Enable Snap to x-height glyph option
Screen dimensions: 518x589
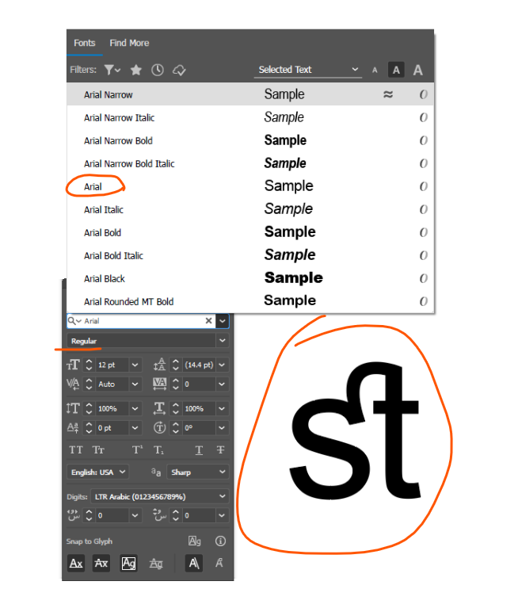[x=101, y=563]
